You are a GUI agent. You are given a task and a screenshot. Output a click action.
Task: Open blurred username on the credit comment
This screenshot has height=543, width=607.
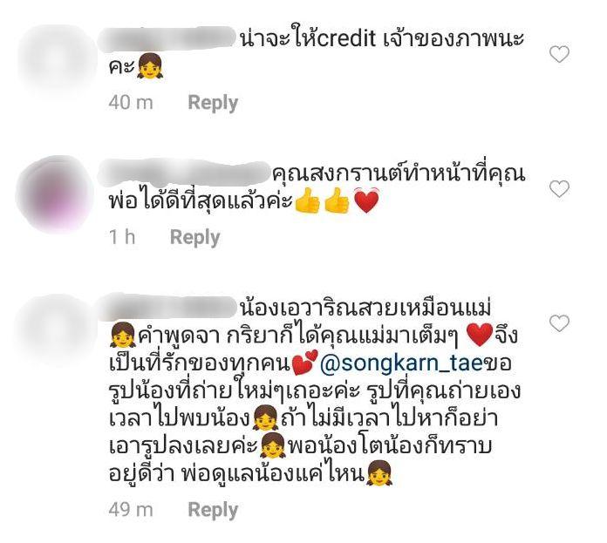pos(167,39)
